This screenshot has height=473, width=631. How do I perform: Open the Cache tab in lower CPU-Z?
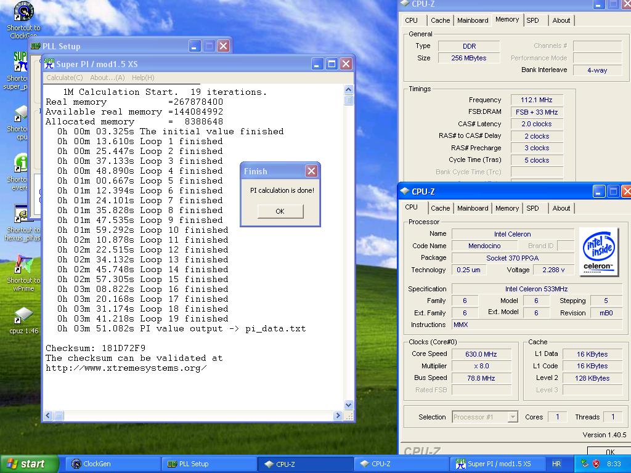coord(440,208)
